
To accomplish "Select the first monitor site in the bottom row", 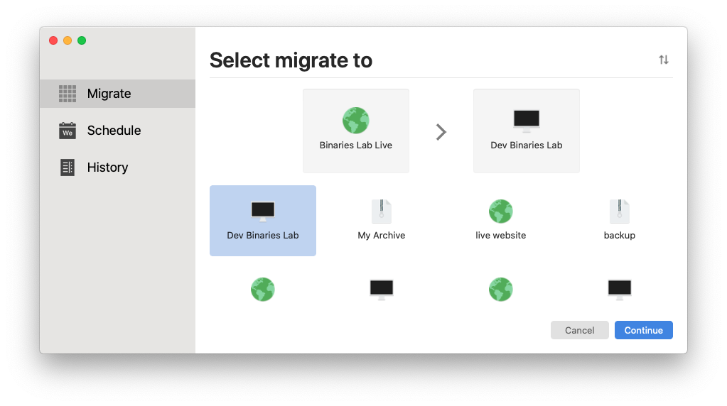I will pos(382,290).
